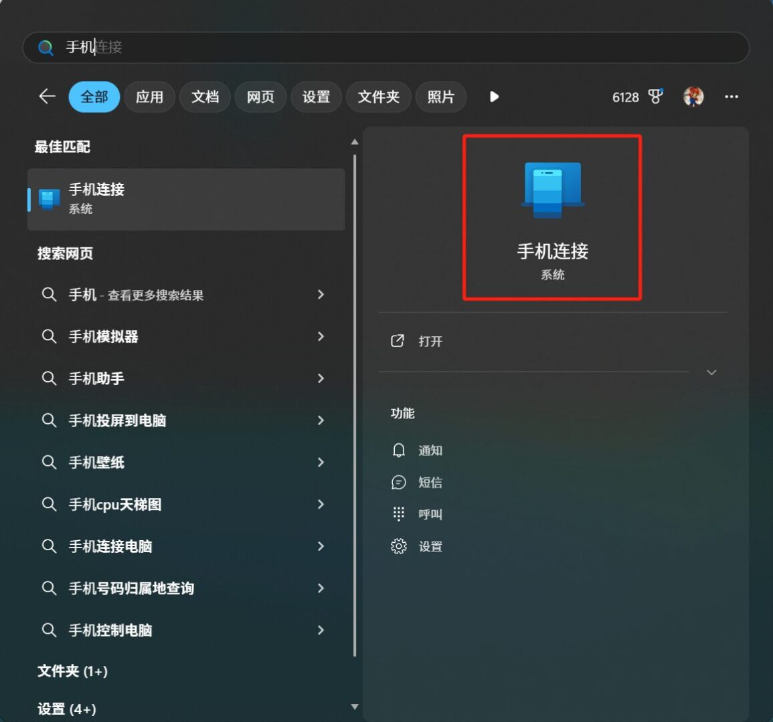Click the large 手机连接 icon in preview pane
773x722 pixels.
553,190
